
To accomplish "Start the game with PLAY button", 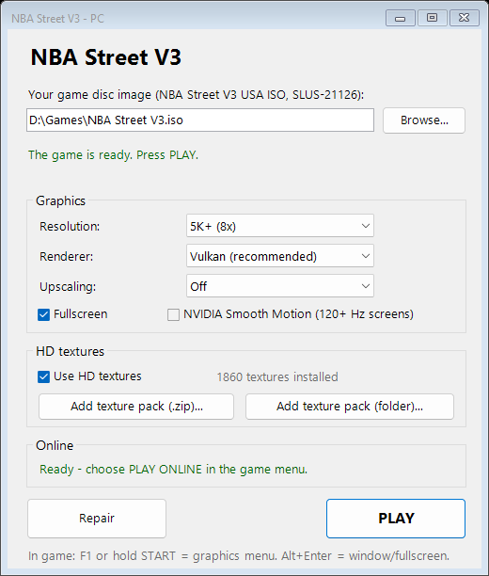I will pos(396,519).
